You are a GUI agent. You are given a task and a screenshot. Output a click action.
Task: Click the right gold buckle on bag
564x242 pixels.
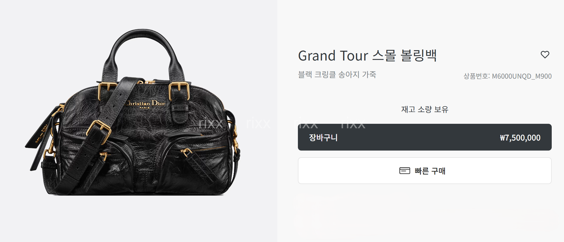coord(179,91)
